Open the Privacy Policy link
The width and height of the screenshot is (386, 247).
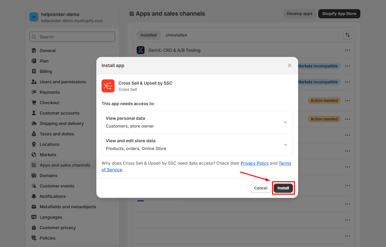pos(255,163)
